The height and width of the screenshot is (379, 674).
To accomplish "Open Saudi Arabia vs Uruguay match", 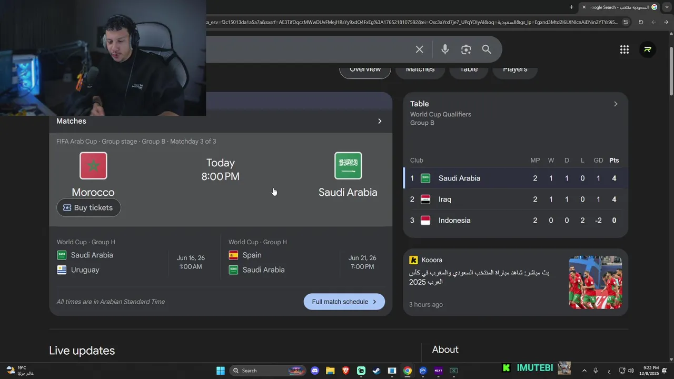I will click(135, 258).
